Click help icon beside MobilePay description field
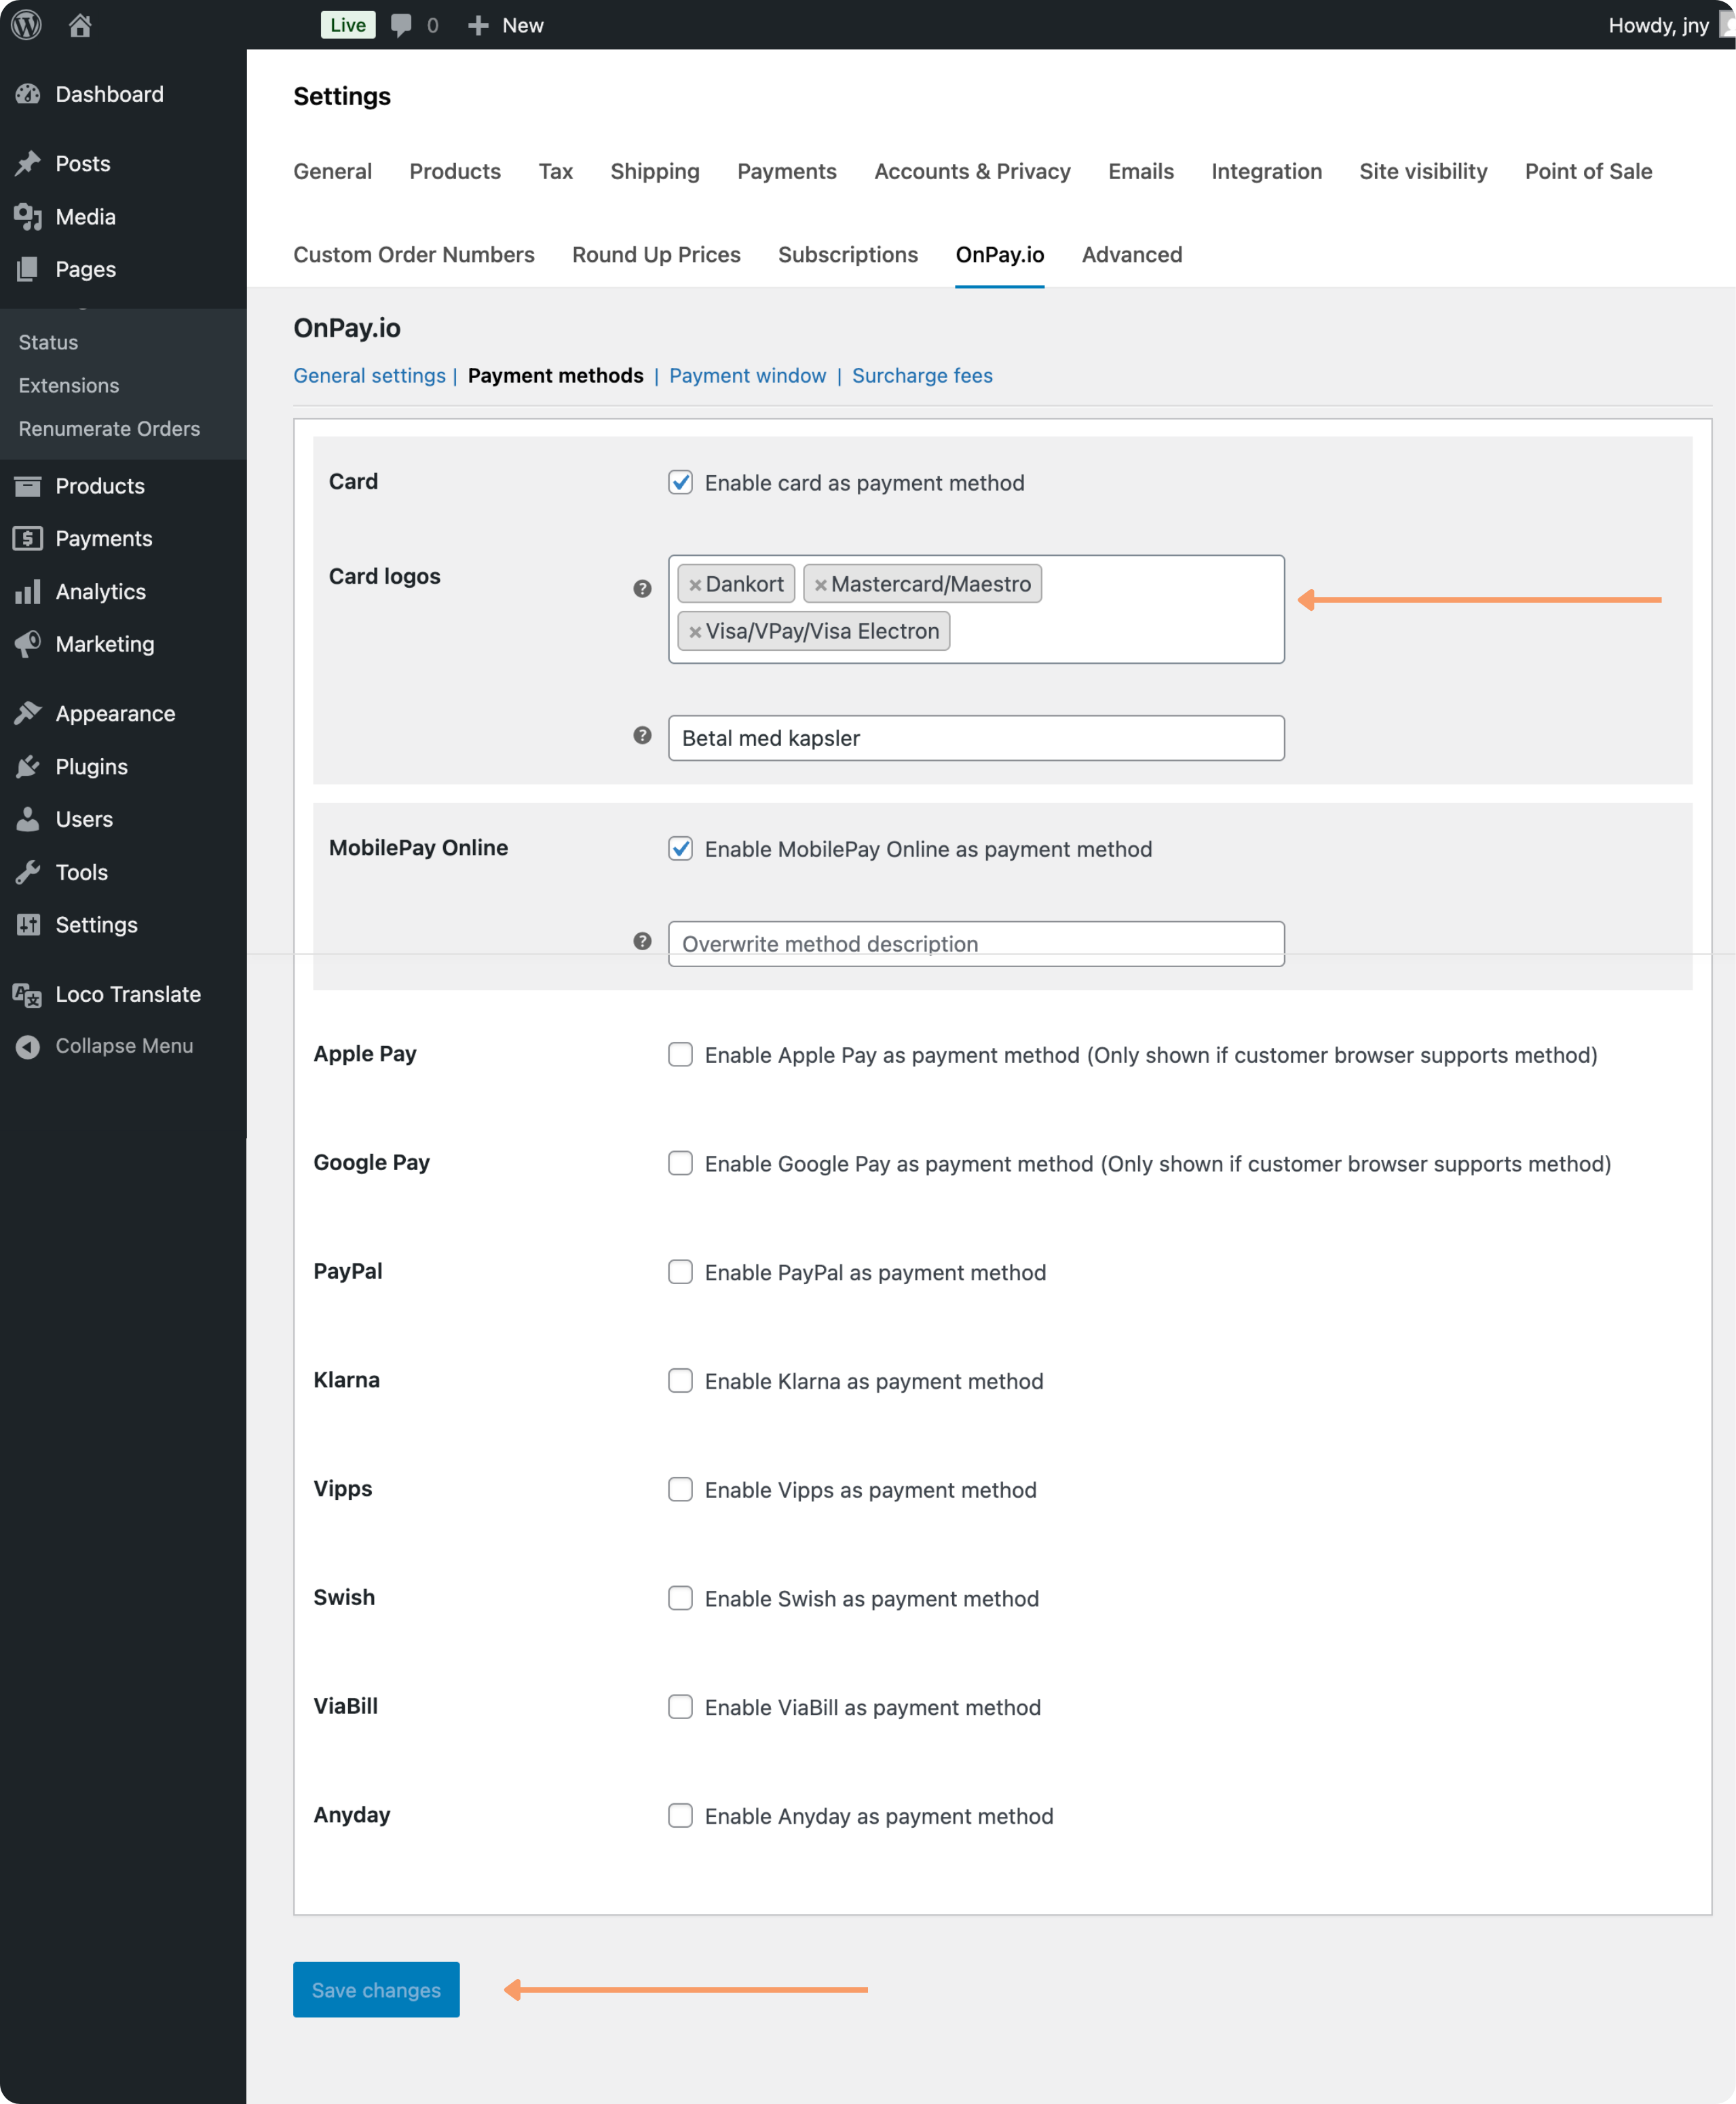 click(642, 941)
